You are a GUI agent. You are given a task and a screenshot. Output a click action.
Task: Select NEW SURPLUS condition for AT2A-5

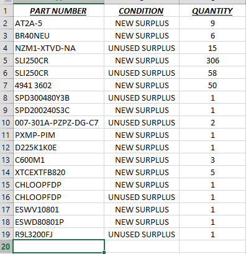point(142,23)
